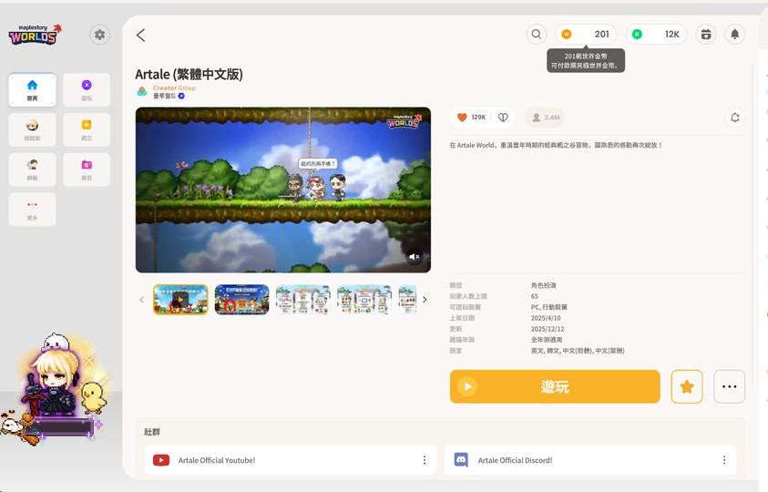
Task: Favorite the world with the star button
Action: 687,386
